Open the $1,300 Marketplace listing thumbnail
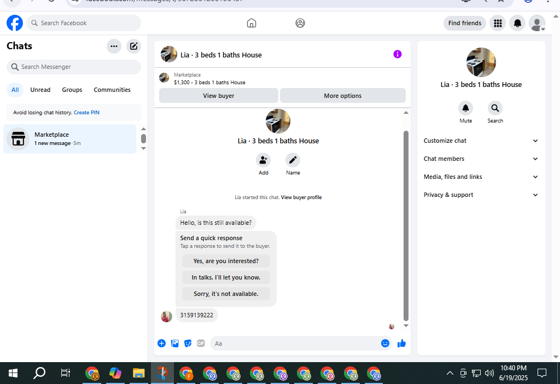Image resolution: width=560 pixels, height=384 pixels. [x=164, y=78]
